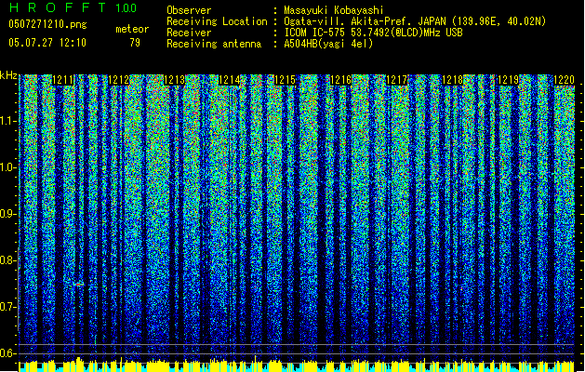
Task: Click the HROFFT 1.0.0 title text
Action: (x=73, y=7)
